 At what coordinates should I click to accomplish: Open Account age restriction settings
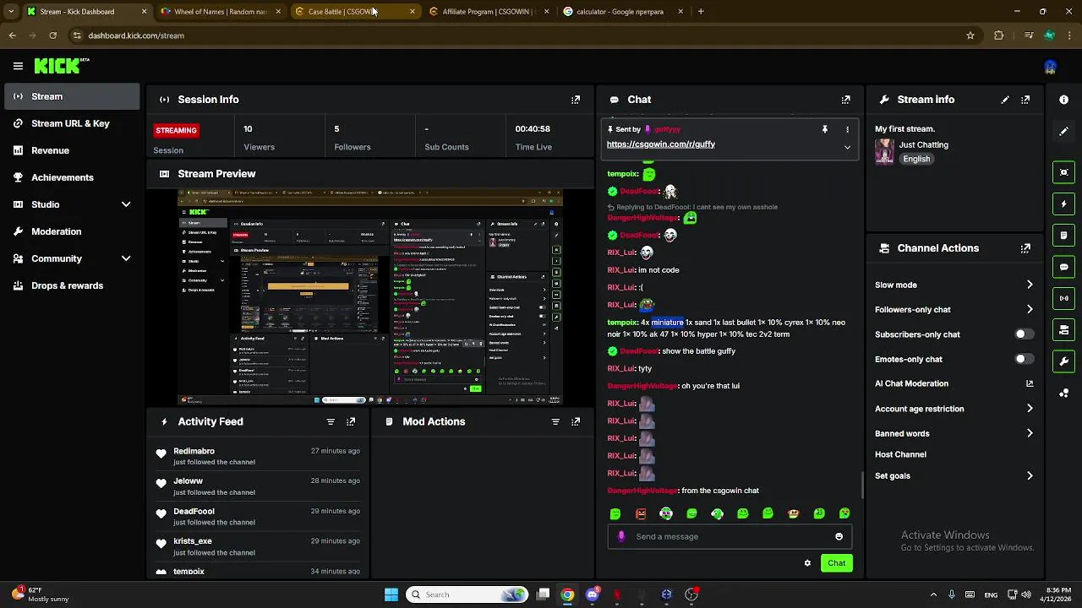(954, 409)
